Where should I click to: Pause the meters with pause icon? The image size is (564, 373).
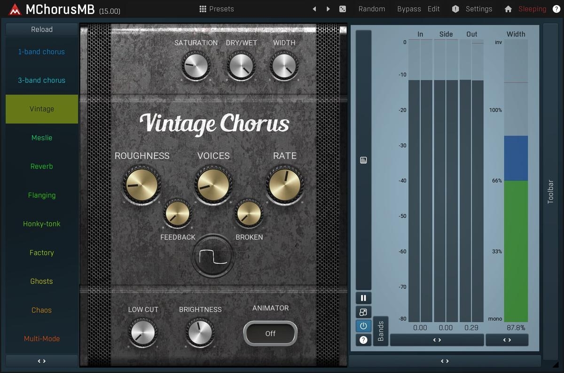click(x=363, y=298)
